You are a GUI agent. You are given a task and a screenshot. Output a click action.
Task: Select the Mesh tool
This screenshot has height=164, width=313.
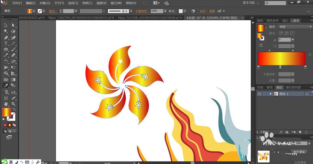click(6, 80)
